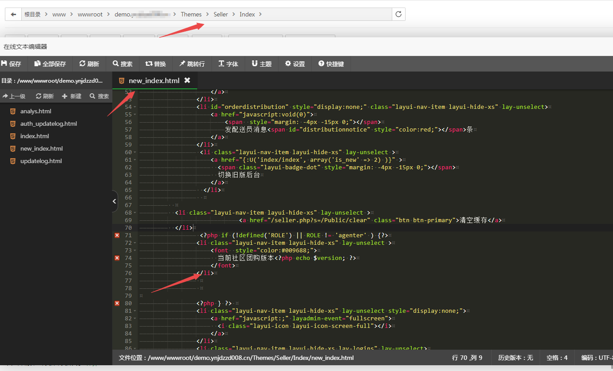Click the Themes breadcrumb folder

(191, 14)
